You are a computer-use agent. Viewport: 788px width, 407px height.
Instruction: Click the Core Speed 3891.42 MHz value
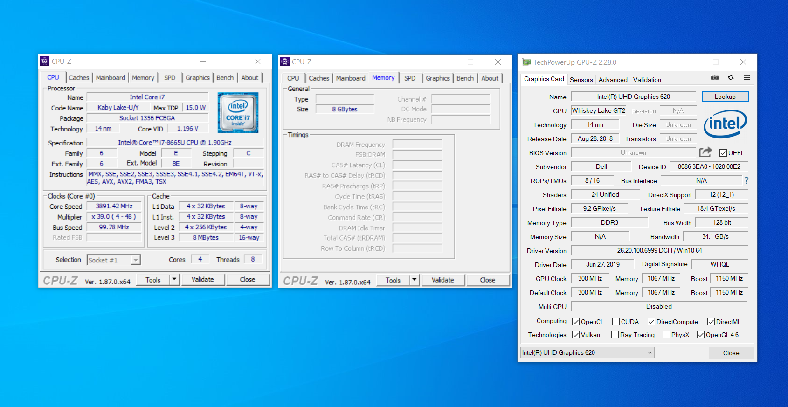pos(114,206)
